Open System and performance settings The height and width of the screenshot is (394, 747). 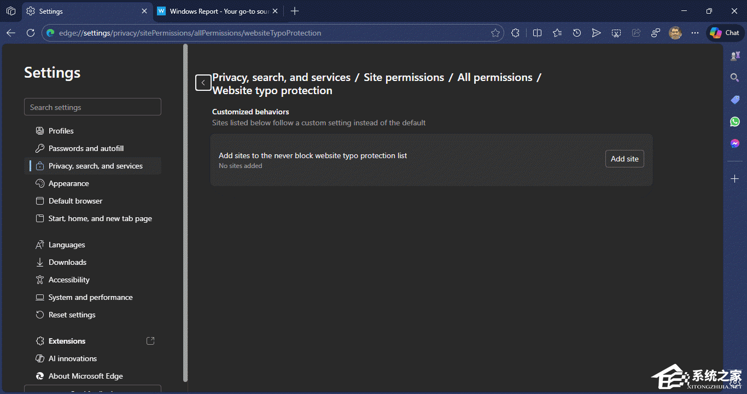coord(92,297)
